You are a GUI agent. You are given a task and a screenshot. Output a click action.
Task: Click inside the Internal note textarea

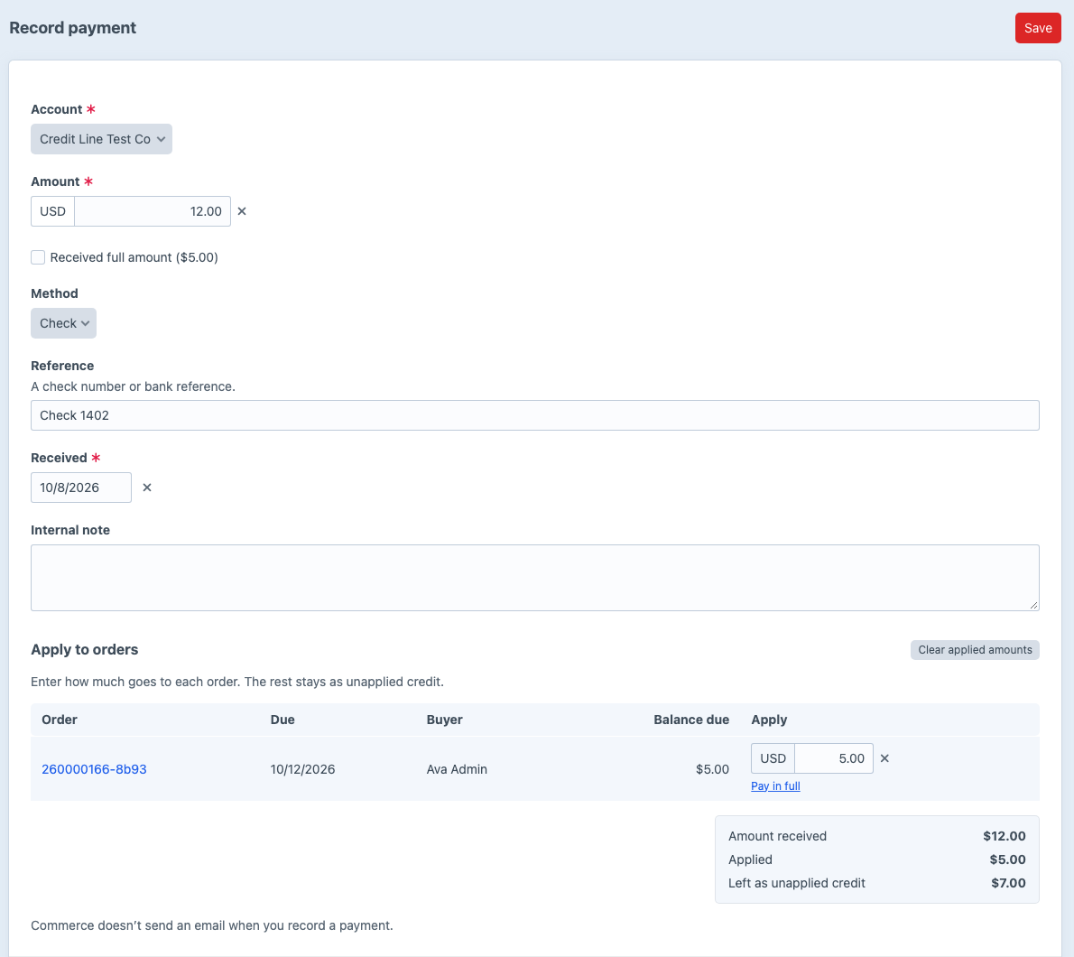[x=535, y=578]
